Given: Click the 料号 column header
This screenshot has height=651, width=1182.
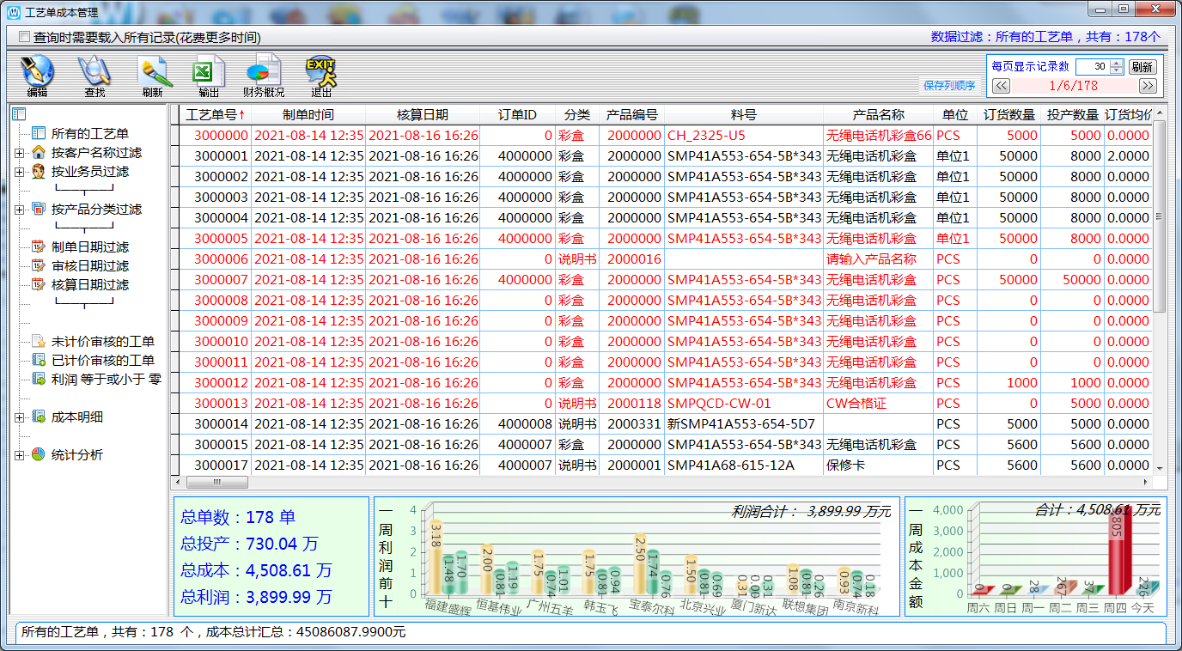Looking at the screenshot, I should [x=744, y=114].
